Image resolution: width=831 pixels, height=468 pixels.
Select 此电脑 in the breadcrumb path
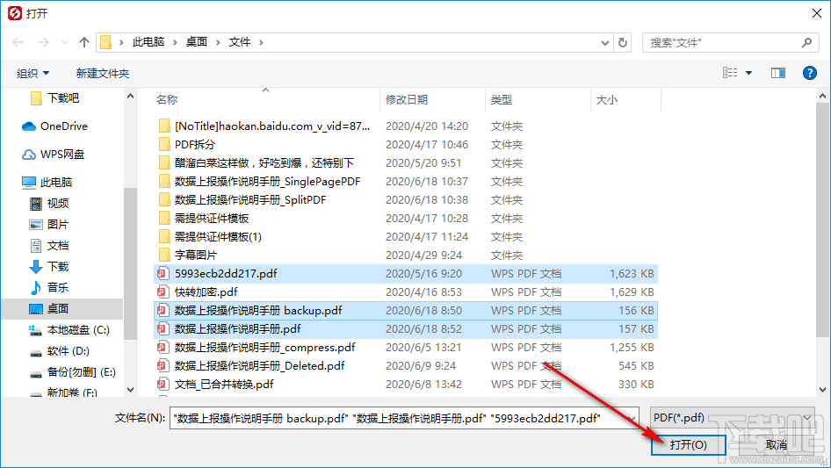(148, 42)
